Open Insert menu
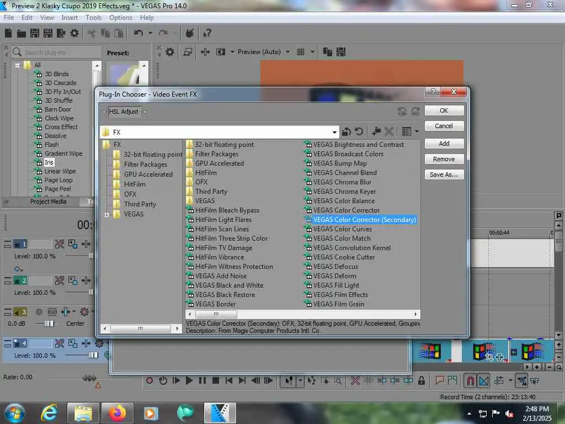565x424 pixels. (70, 18)
